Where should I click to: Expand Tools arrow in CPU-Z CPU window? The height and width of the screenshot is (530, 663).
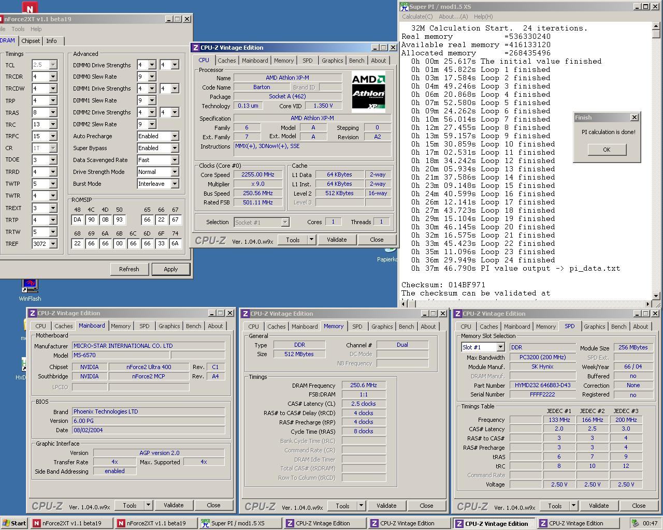point(311,240)
